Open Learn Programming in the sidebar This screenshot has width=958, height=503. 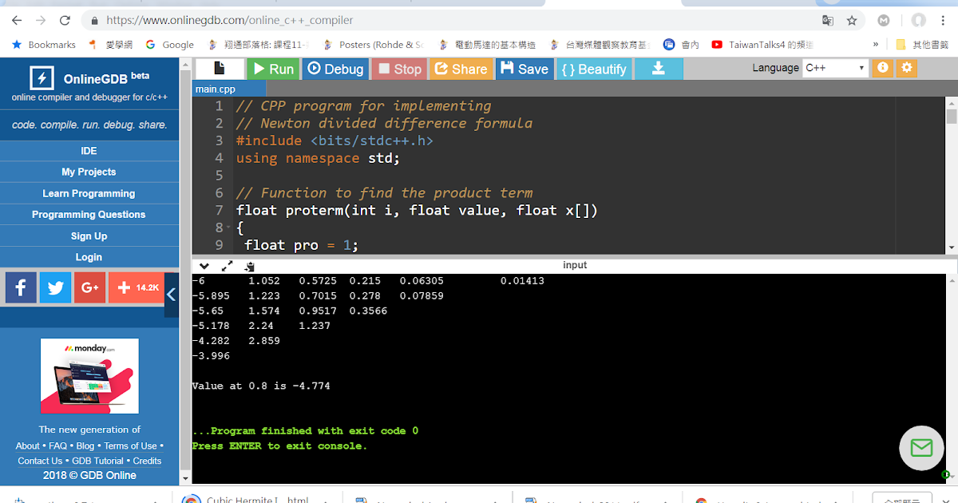pyautogui.click(x=89, y=193)
